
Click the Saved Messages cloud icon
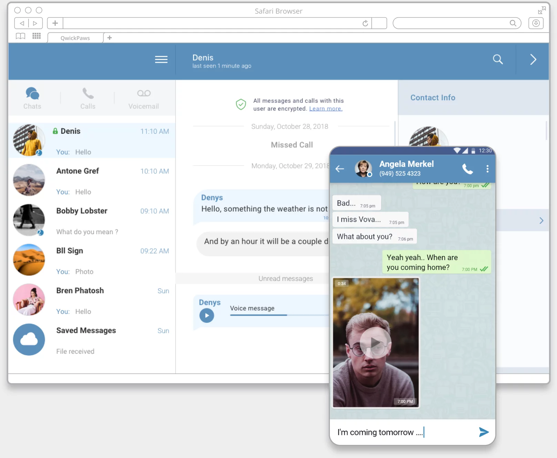point(29,340)
